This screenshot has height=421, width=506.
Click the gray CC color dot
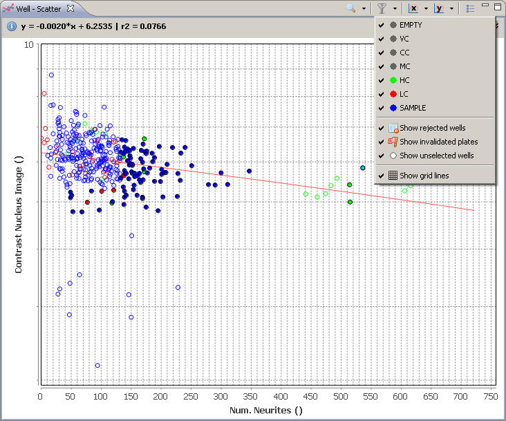(x=393, y=53)
